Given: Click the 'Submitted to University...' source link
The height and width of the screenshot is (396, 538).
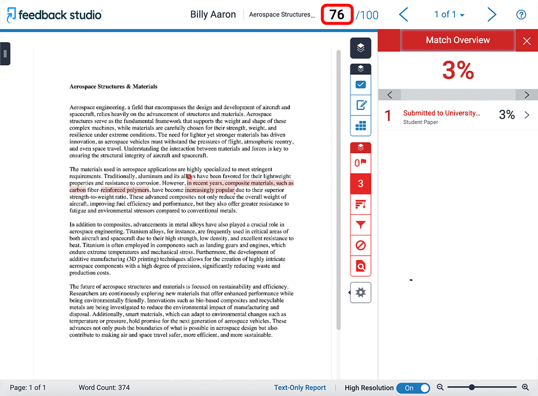Looking at the screenshot, I should tap(441, 113).
